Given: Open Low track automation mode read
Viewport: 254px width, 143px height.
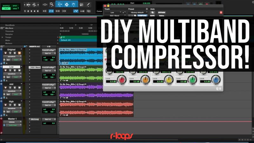Looking at the screenshot, I should pos(17,77).
